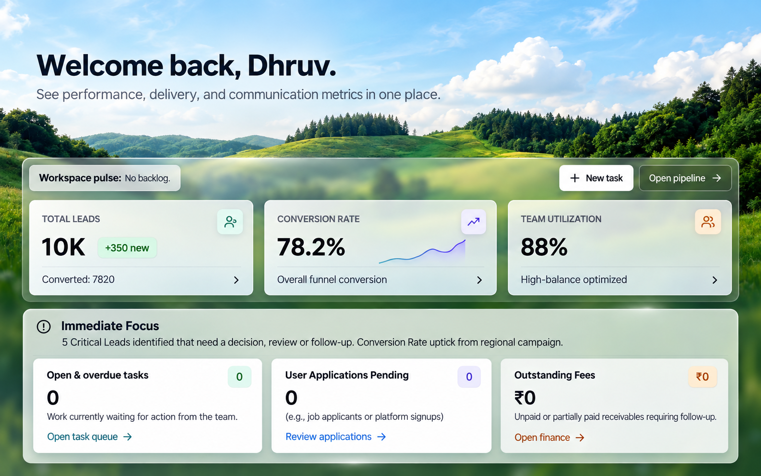
Task: Click the Team Utilization users icon
Action: click(x=708, y=222)
